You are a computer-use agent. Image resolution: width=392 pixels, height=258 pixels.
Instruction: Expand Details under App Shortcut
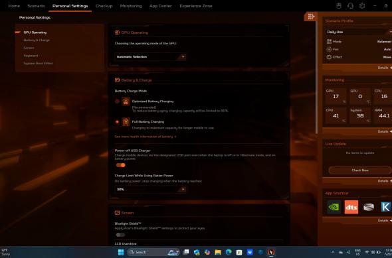pyautogui.click(x=385, y=220)
